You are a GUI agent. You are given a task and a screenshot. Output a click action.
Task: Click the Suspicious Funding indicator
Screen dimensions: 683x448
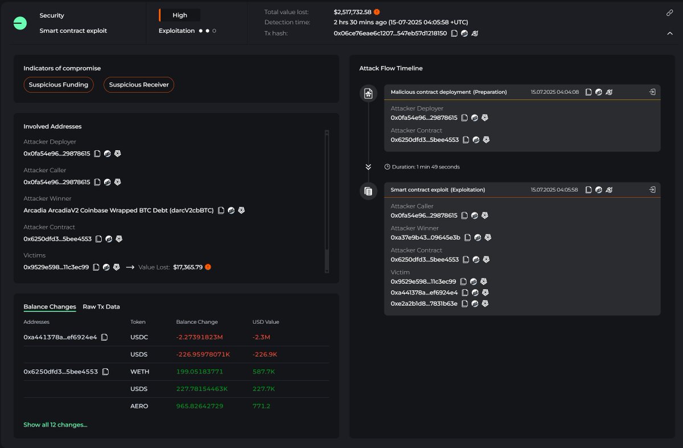click(59, 84)
